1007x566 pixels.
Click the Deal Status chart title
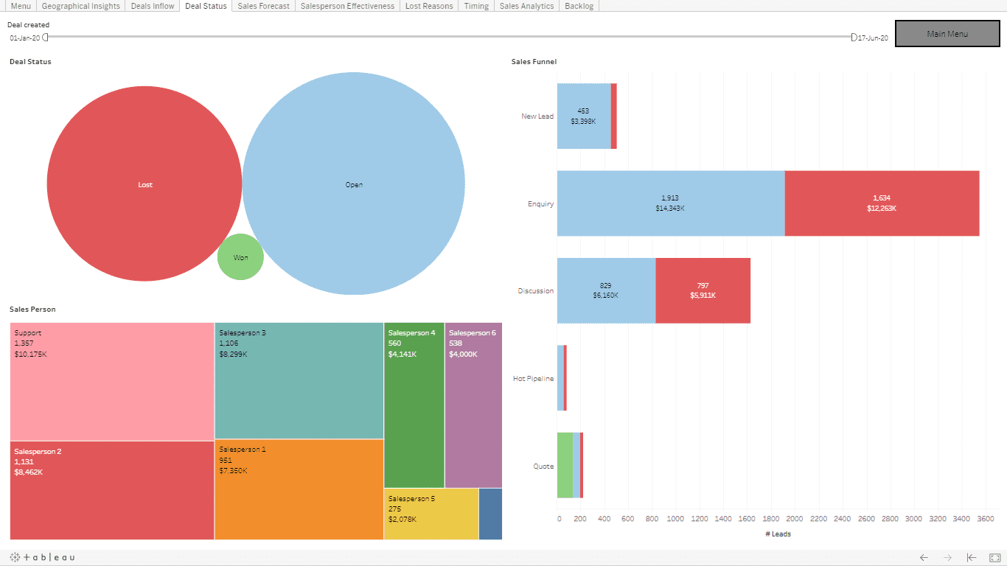point(30,62)
